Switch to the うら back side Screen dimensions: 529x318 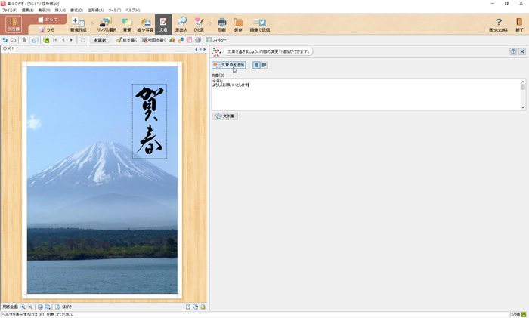tap(48, 29)
